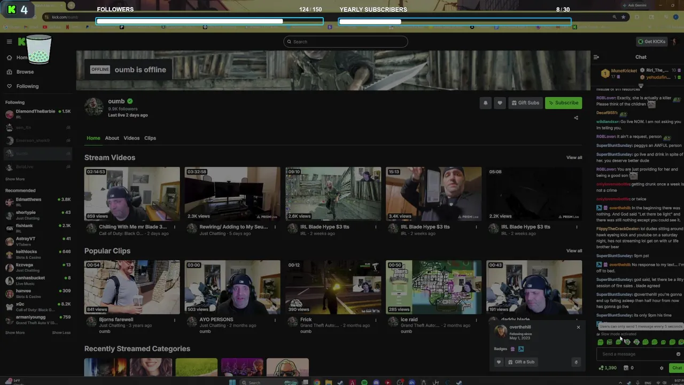This screenshot has height=385, width=684.
Task: Play the 'AYO PERSONS' clip
Action: (x=232, y=287)
